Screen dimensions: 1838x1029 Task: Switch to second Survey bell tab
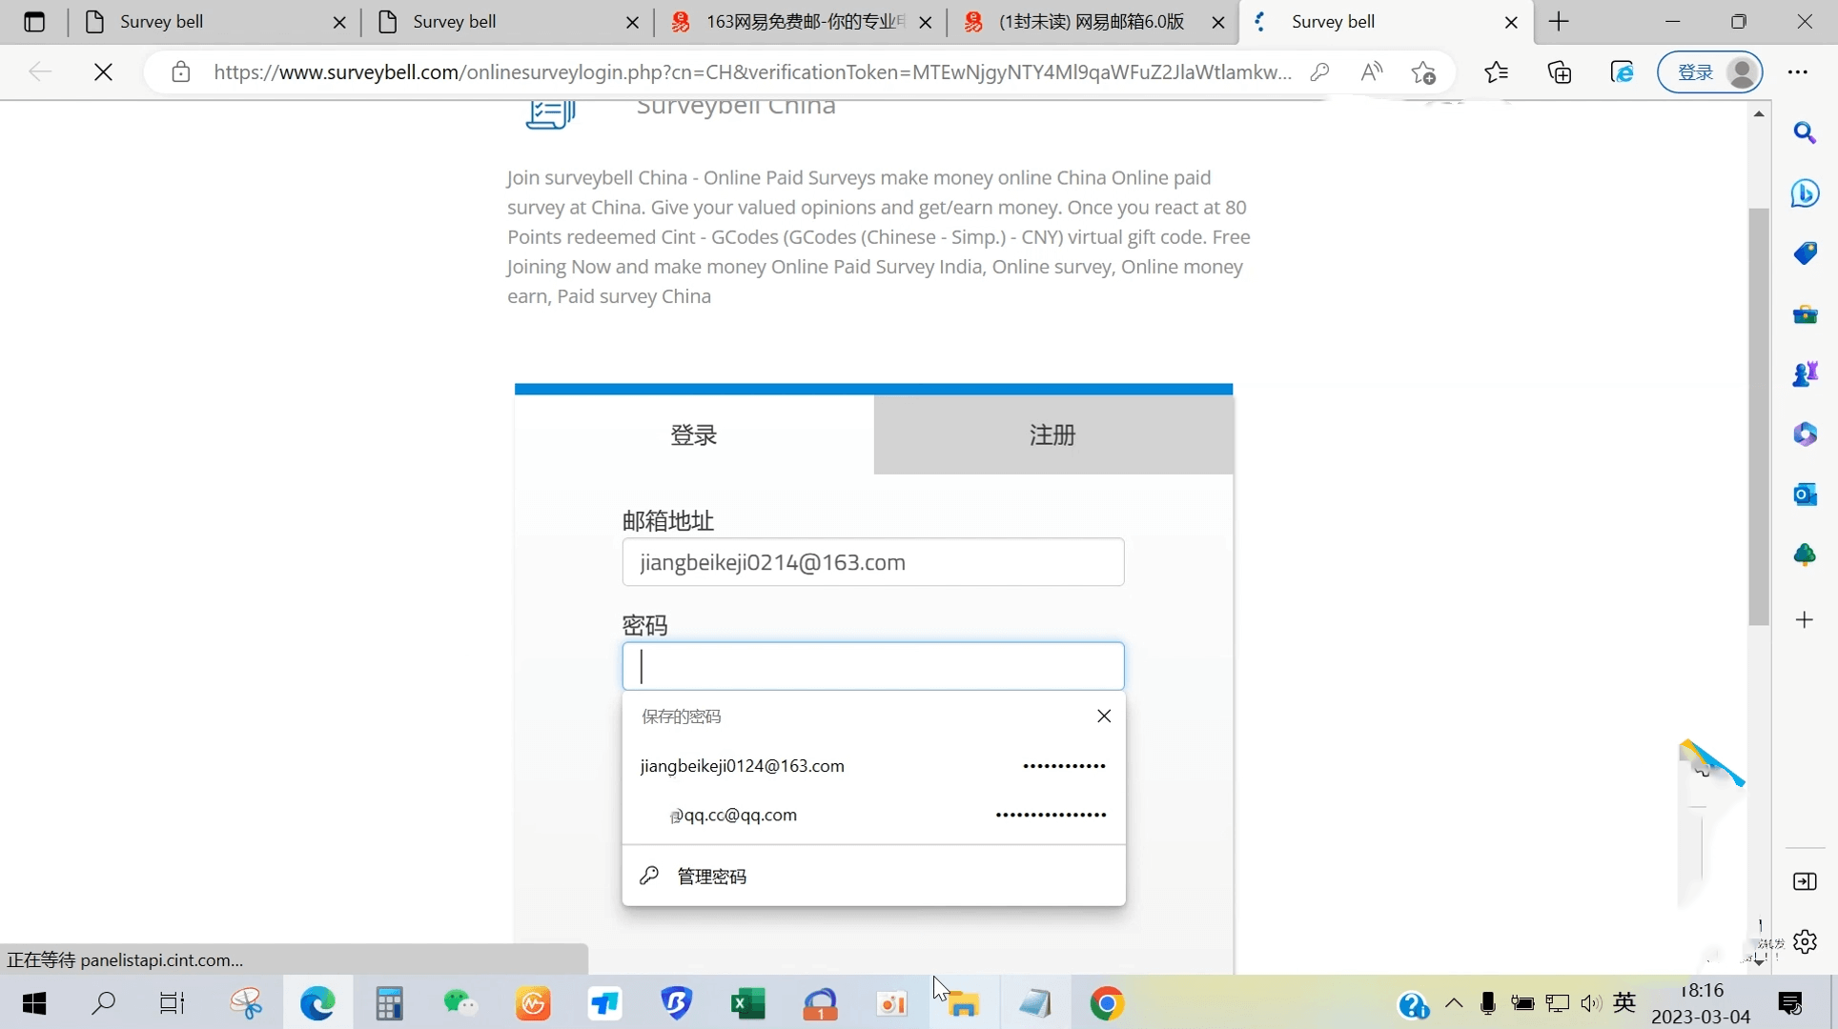pyautogui.click(x=507, y=21)
